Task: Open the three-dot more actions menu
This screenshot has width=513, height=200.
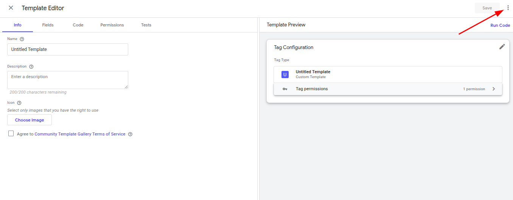Action: [508, 8]
